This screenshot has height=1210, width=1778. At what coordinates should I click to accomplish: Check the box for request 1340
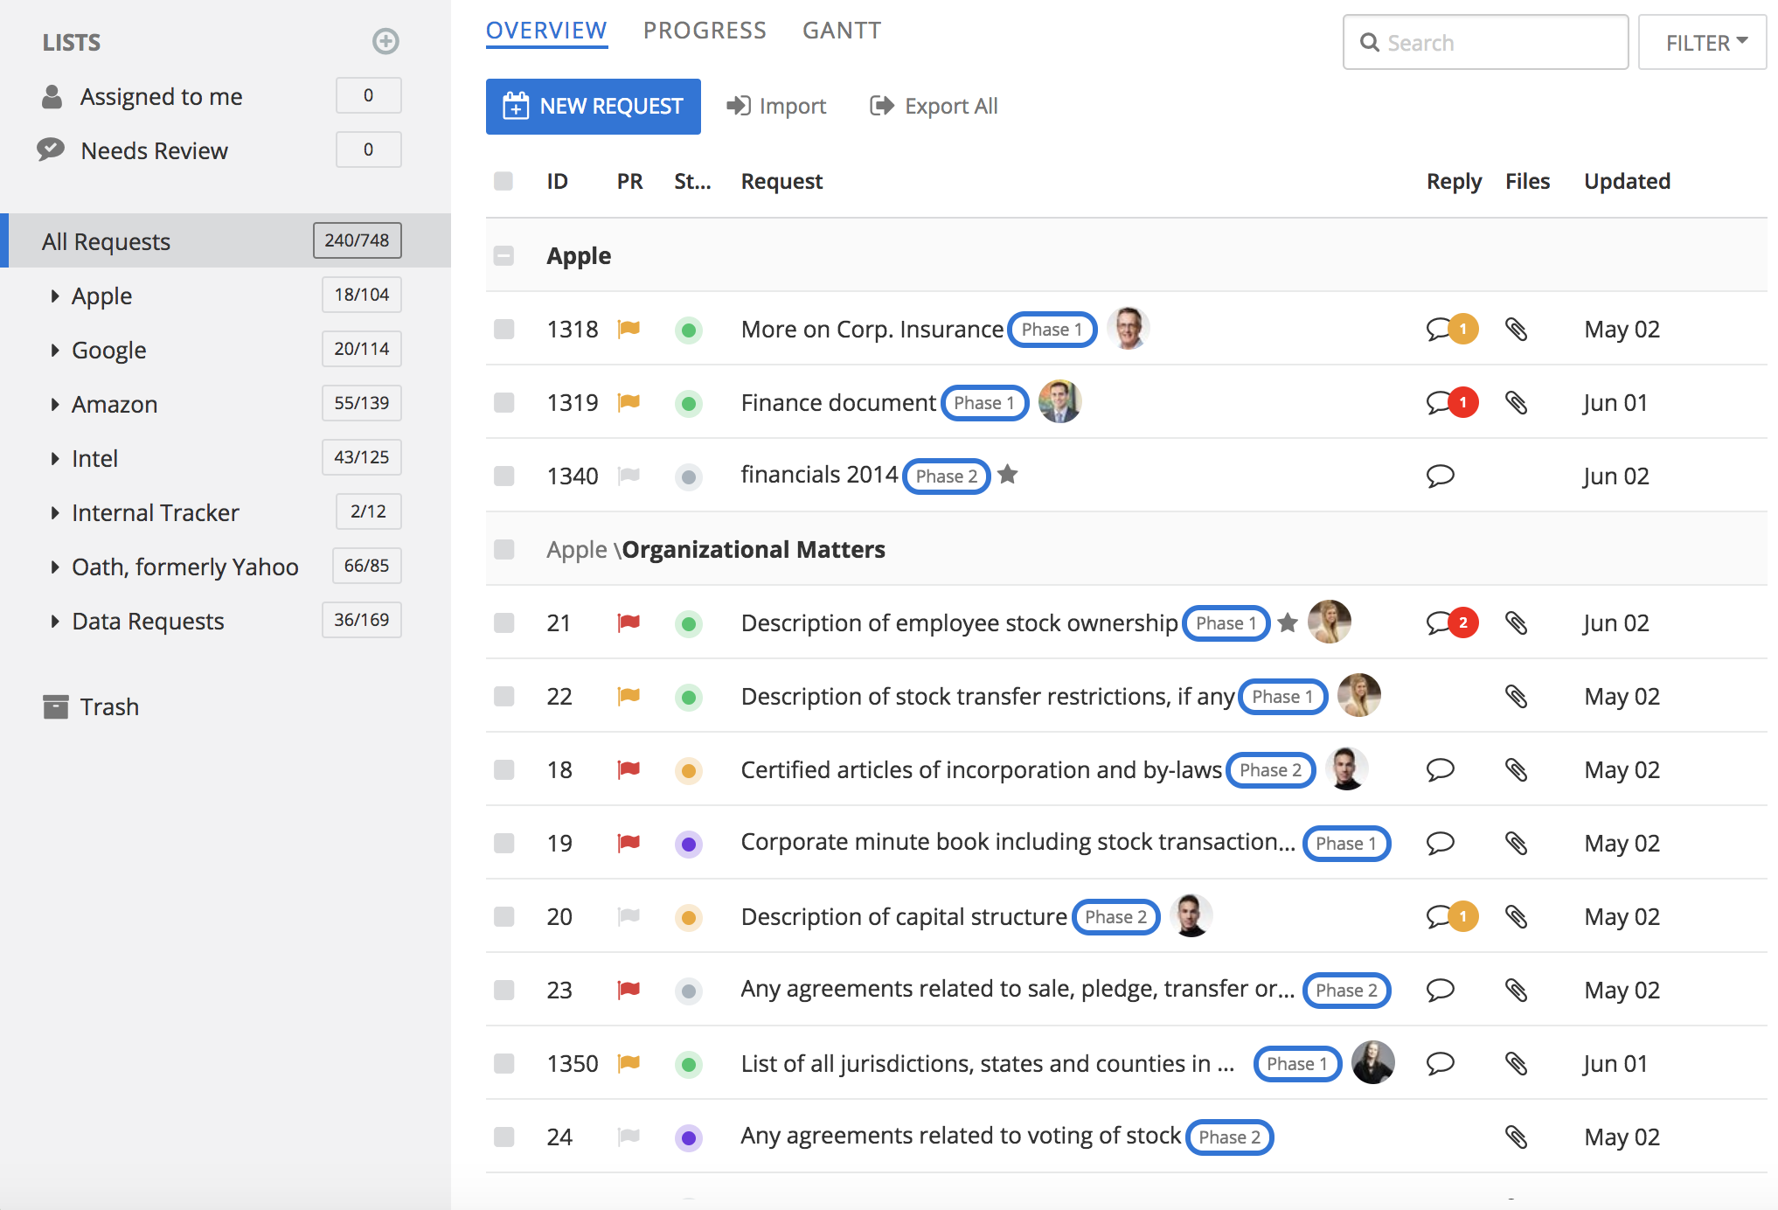click(504, 476)
